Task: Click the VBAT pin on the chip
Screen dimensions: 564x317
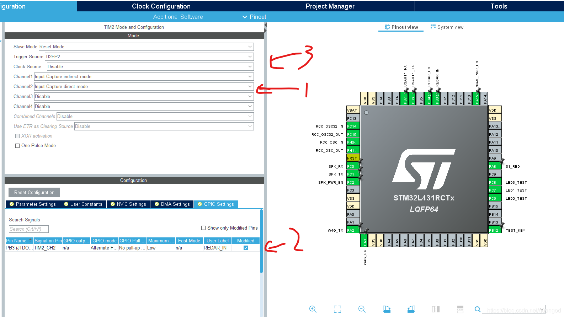Action: (353, 110)
